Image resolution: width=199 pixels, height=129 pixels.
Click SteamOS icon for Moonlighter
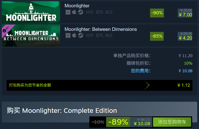click(x=80, y=12)
